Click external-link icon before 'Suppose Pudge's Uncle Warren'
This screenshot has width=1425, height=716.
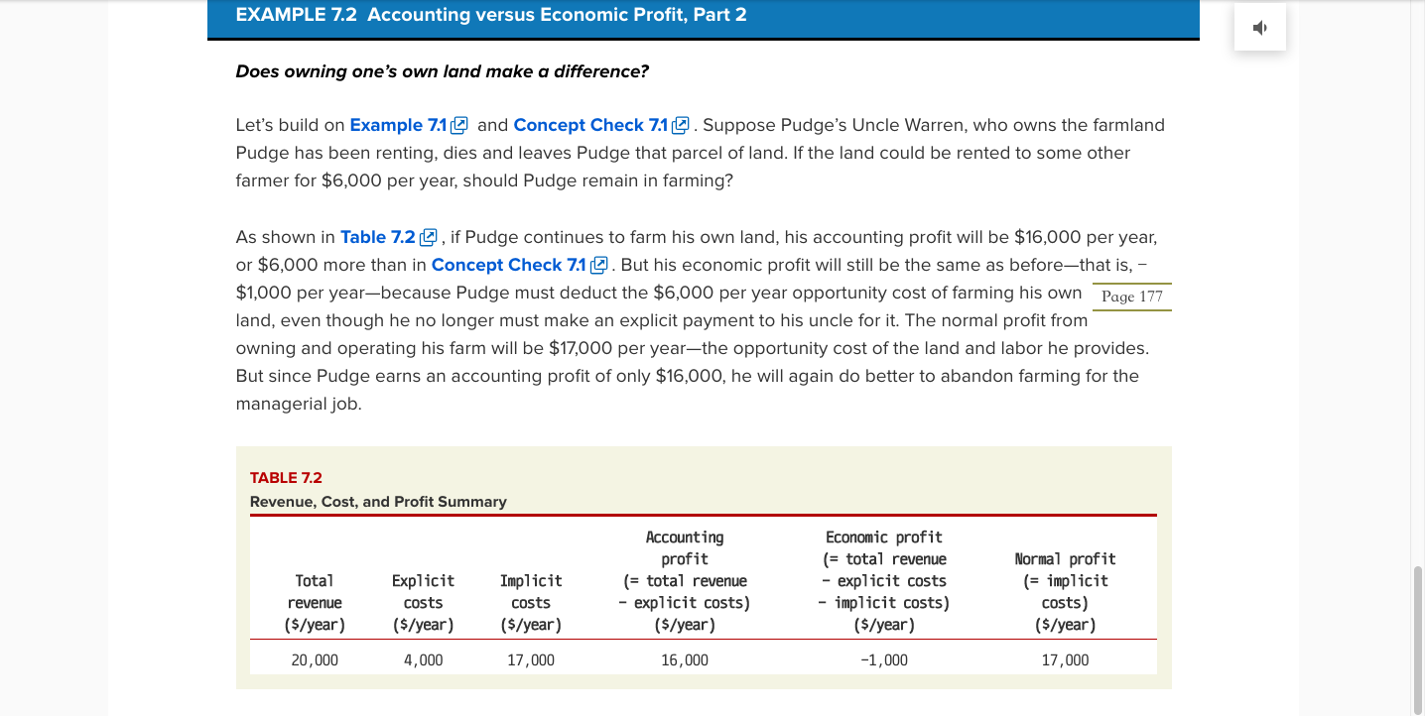click(x=681, y=126)
